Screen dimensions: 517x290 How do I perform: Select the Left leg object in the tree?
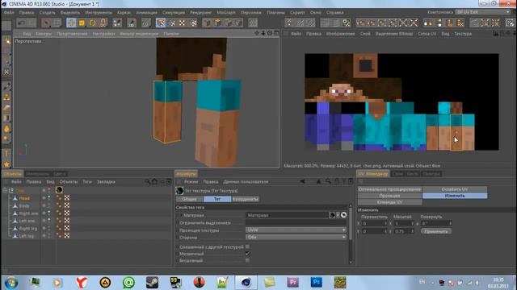pos(26,236)
